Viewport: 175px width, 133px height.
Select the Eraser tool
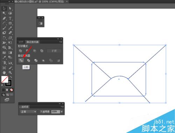click(10, 33)
